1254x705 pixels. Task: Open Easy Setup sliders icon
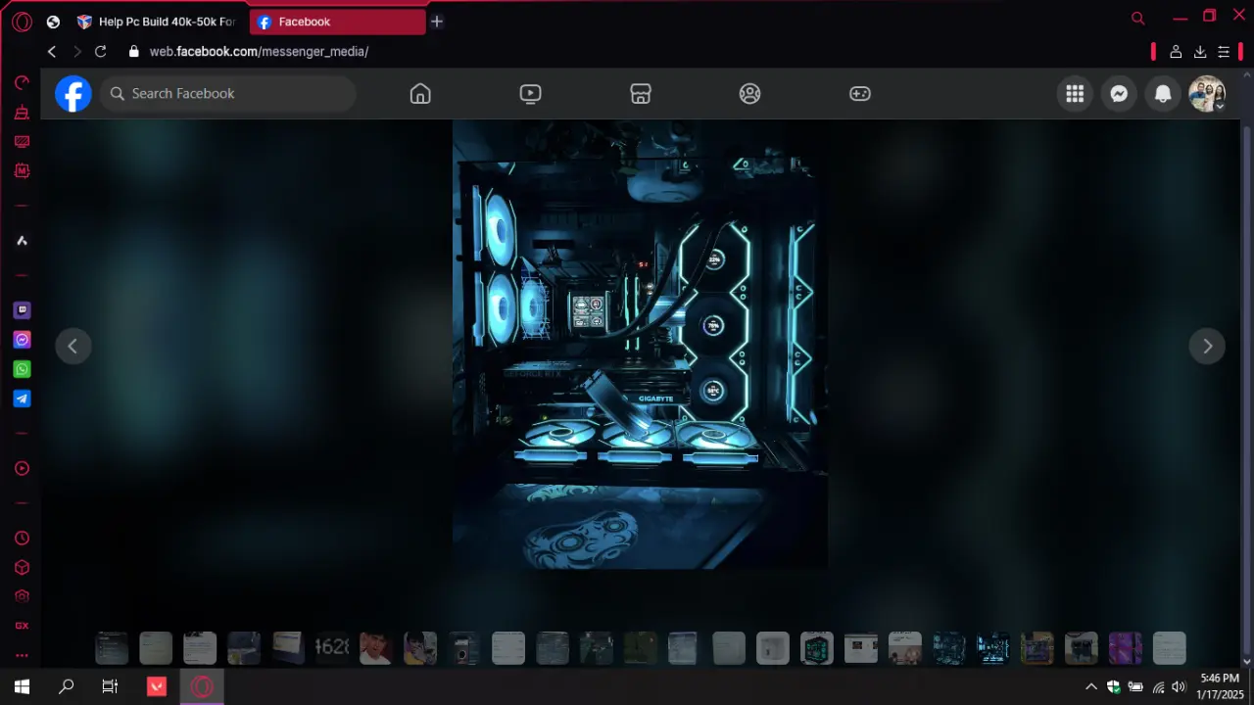[1224, 52]
